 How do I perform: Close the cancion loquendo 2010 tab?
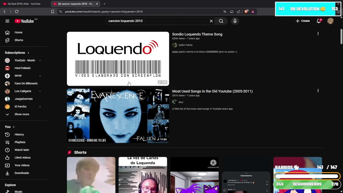pyautogui.click(x=97, y=4)
